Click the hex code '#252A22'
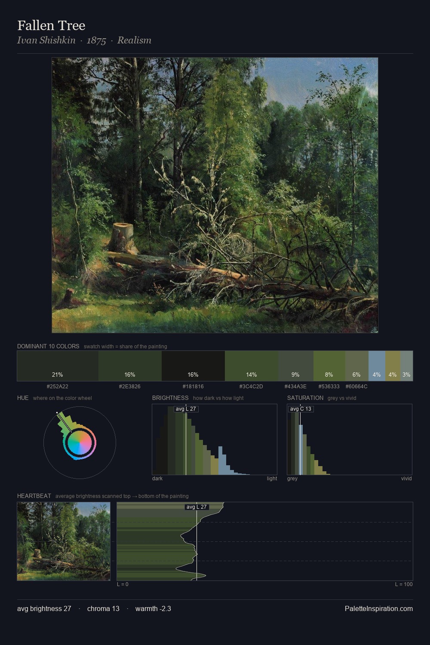Viewport: 430px width, 645px height. click(x=58, y=387)
